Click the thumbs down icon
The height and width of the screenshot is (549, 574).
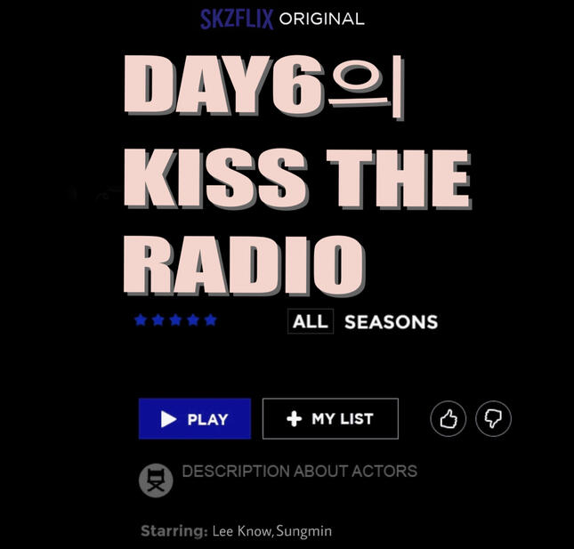[493, 419]
